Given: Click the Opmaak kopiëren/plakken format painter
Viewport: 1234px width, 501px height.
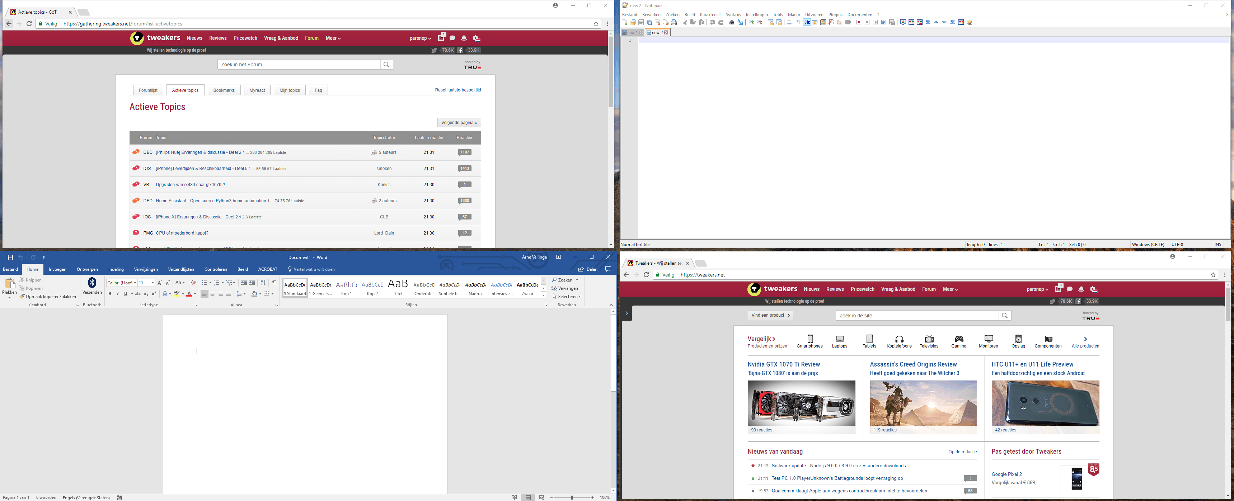Looking at the screenshot, I should tap(48, 297).
